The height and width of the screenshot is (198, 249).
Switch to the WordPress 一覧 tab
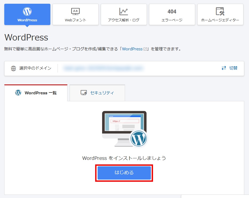(36, 93)
